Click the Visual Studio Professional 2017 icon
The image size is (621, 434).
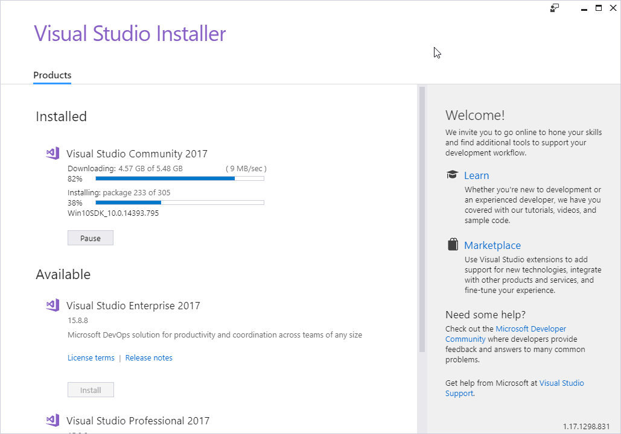53,420
